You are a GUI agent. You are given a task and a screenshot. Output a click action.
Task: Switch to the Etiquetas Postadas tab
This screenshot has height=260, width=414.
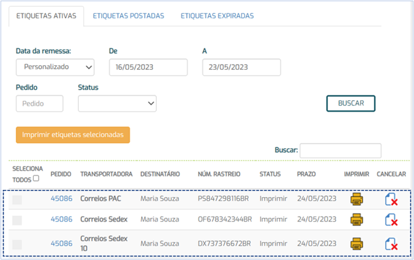[x=128, y=16]
